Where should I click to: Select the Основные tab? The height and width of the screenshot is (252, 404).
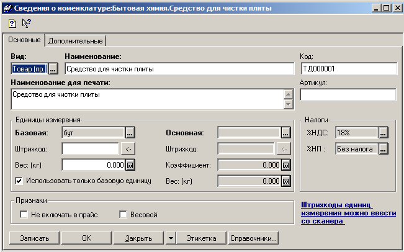pos(24,40)
